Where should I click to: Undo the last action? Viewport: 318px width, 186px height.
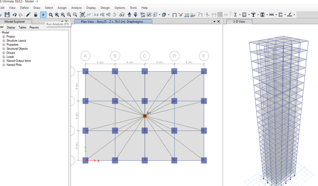[x=14, y=15]
